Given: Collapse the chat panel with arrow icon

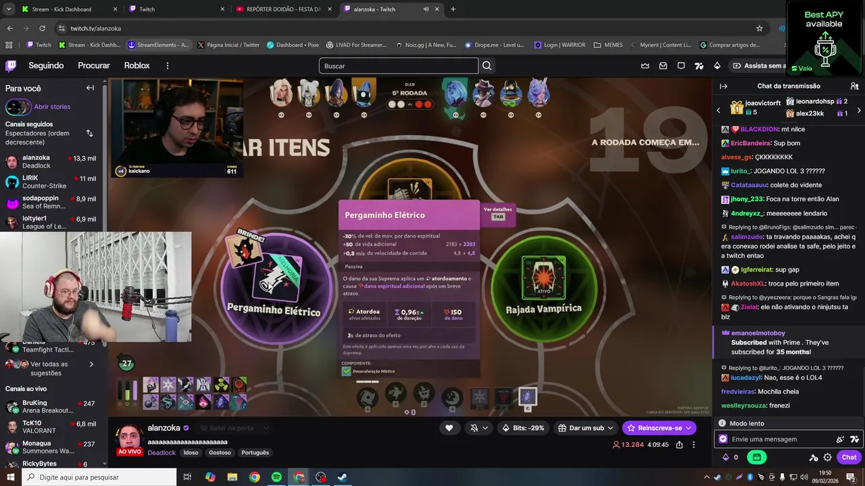Looking at the screenshot, I should 723,86.
